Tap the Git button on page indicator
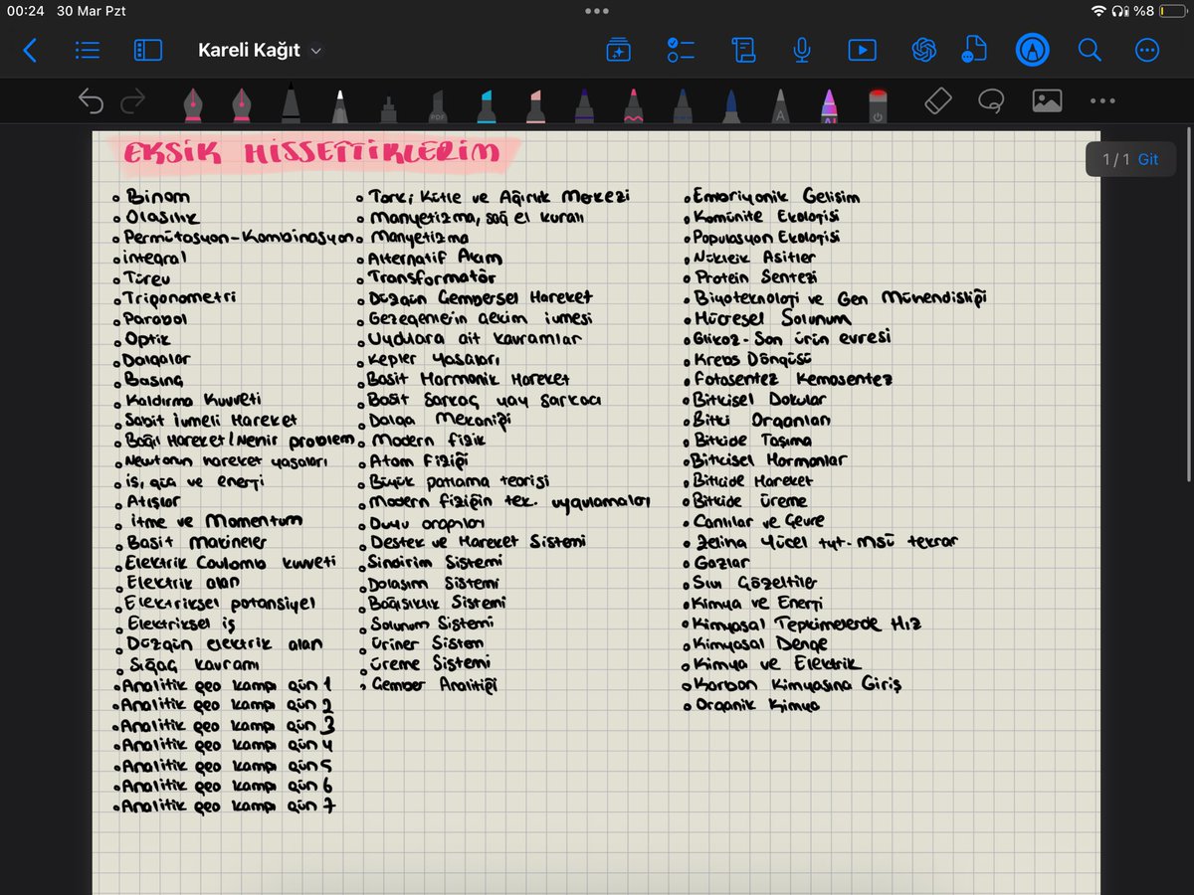The height and width of the screenshot is (895, 1194). coord(1148,159)
